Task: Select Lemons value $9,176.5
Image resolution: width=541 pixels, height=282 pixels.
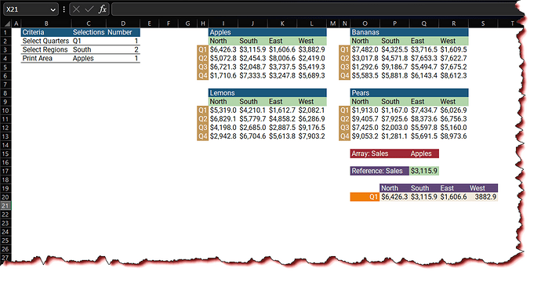Action: 311,128
